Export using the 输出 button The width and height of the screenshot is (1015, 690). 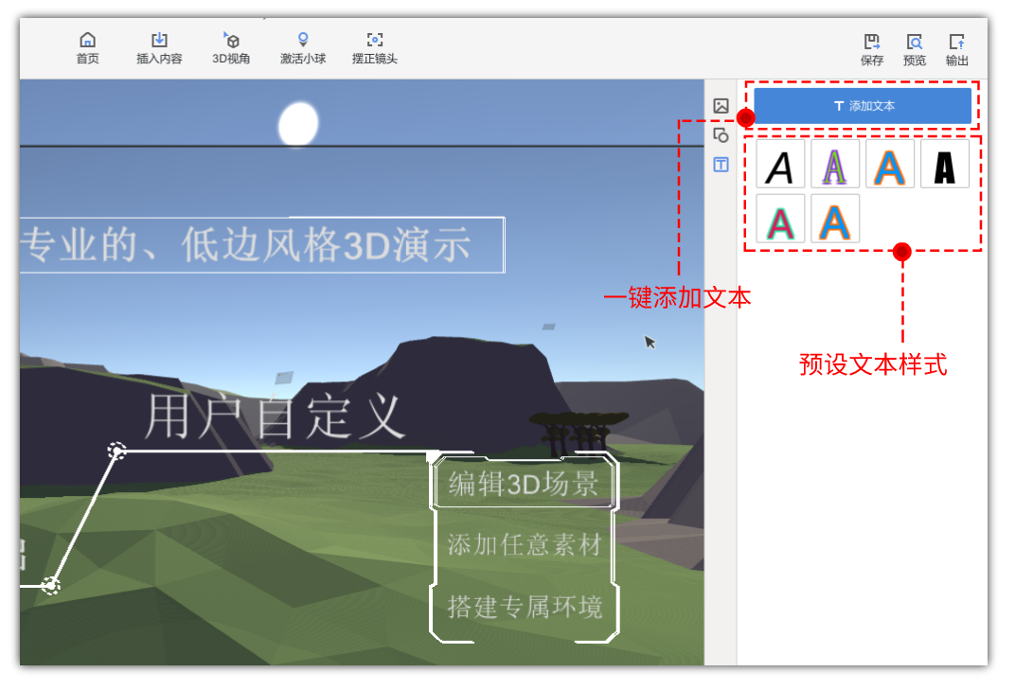(957, 50)
